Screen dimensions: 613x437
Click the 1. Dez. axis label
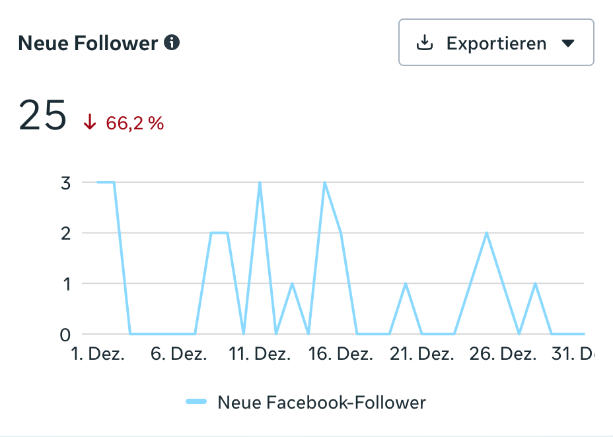tap(98, 354)
